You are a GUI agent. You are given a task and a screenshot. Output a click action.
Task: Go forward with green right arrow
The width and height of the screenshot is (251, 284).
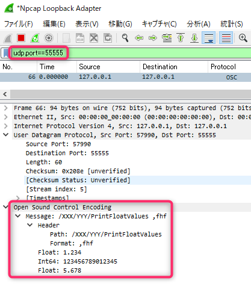153,38
